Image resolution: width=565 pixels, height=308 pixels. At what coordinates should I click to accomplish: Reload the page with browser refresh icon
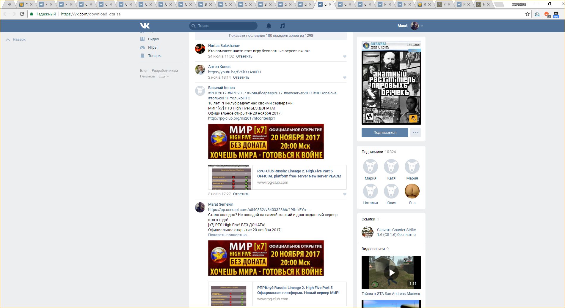[22, 14]
